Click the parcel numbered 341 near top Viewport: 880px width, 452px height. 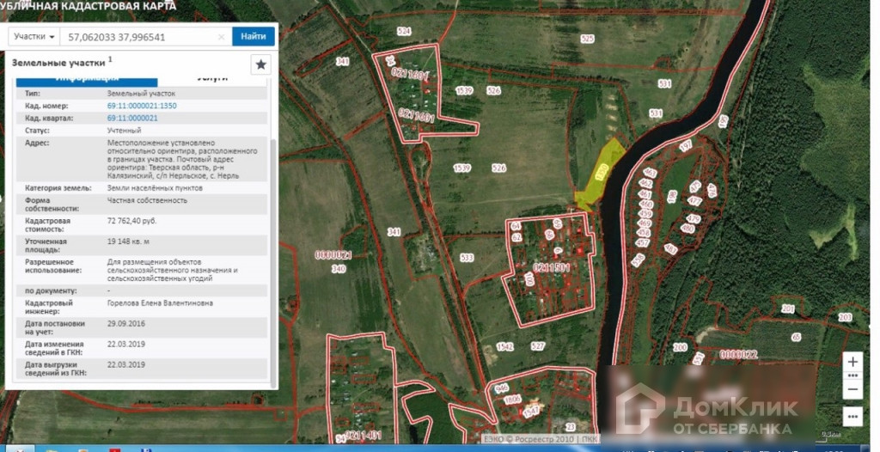[343, 62]
